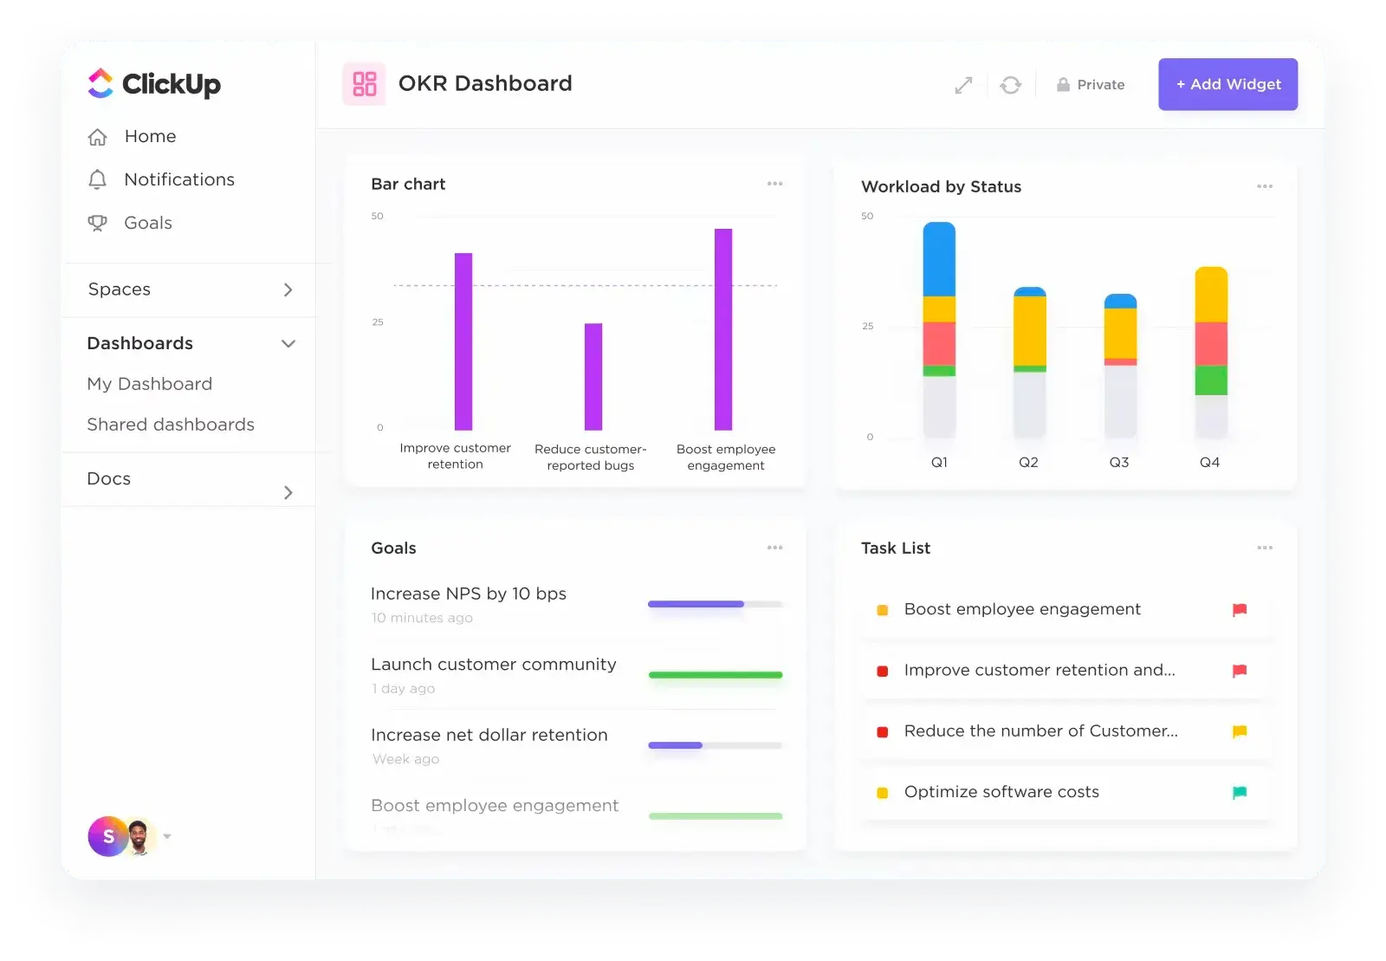
Task: Click the yellow status square on Optimize software costs
Action: (x=882, y=792)
